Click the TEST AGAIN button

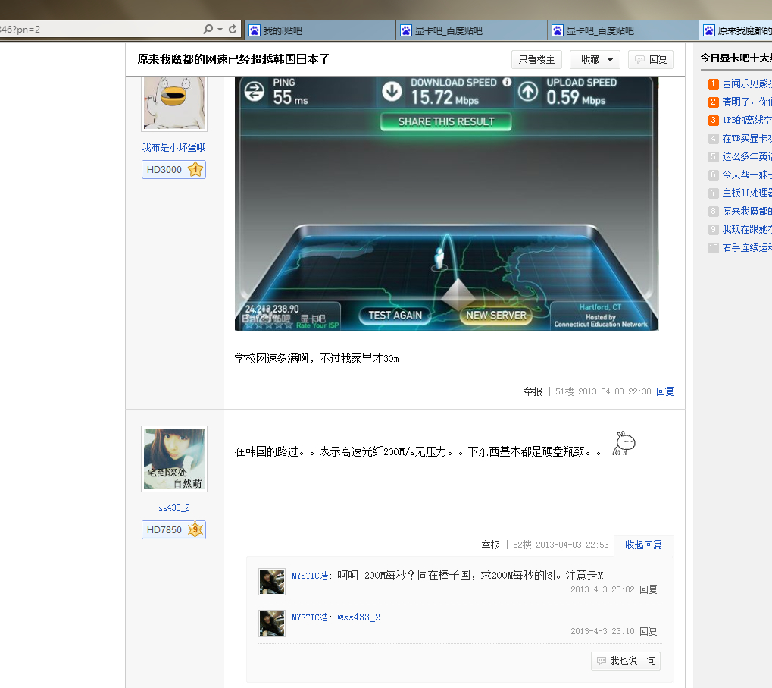(x=395, y=316)
